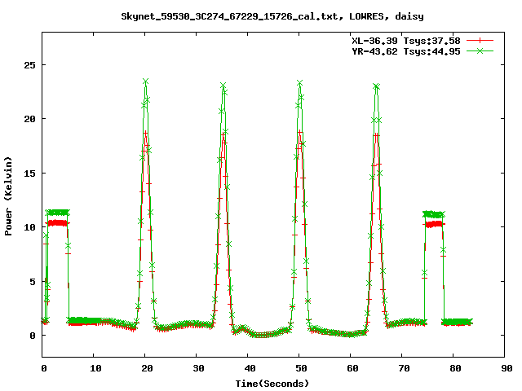
Task: Click x-axis tick label 20
Action: [x=147, y=368]
